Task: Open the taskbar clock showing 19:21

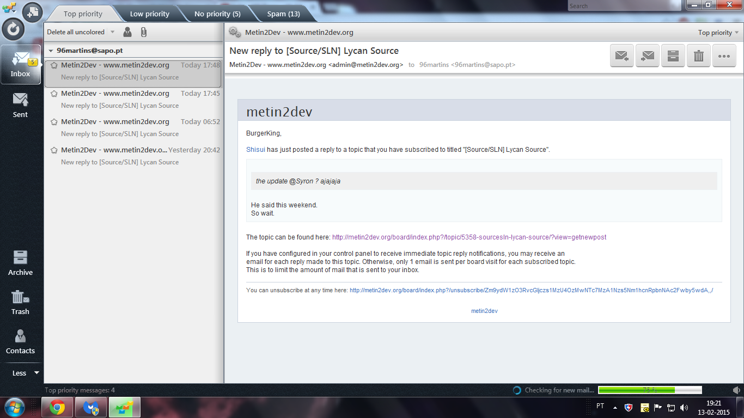Action: [713, 407]
